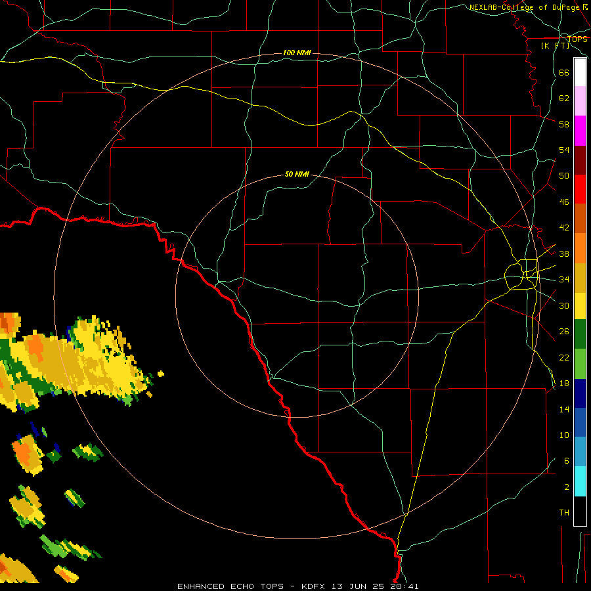Click the '18' legend value
Viewport: 591px width, 591px height.
click(x=564, y=383)
